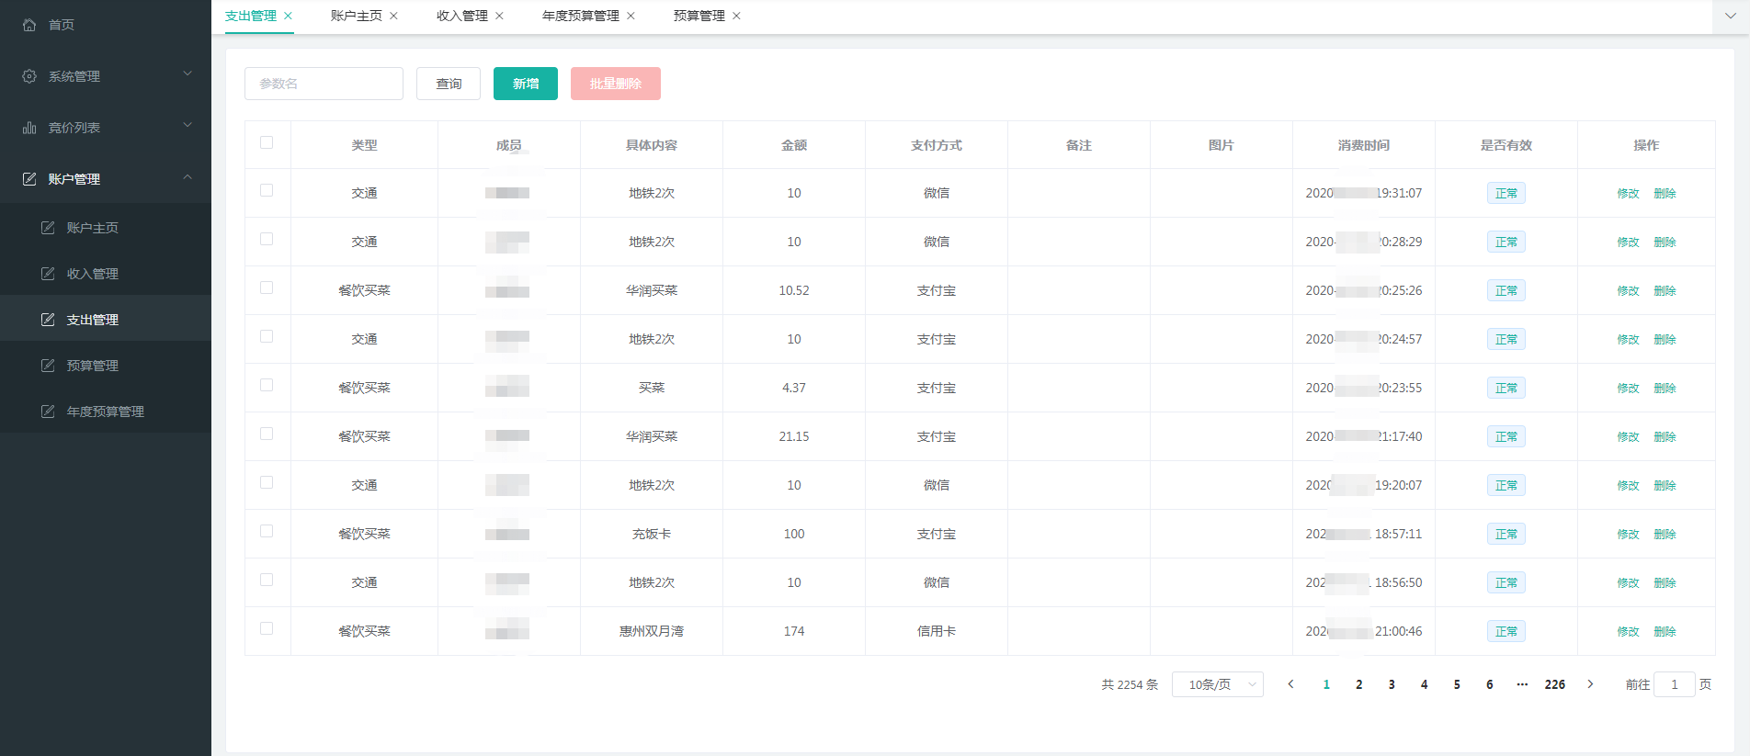Go to previous page arrow in pagination

point(1290,684)
